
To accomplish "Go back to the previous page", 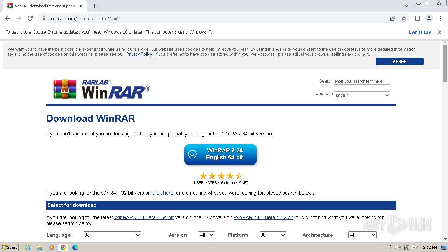I will click(x=8, y=18).
